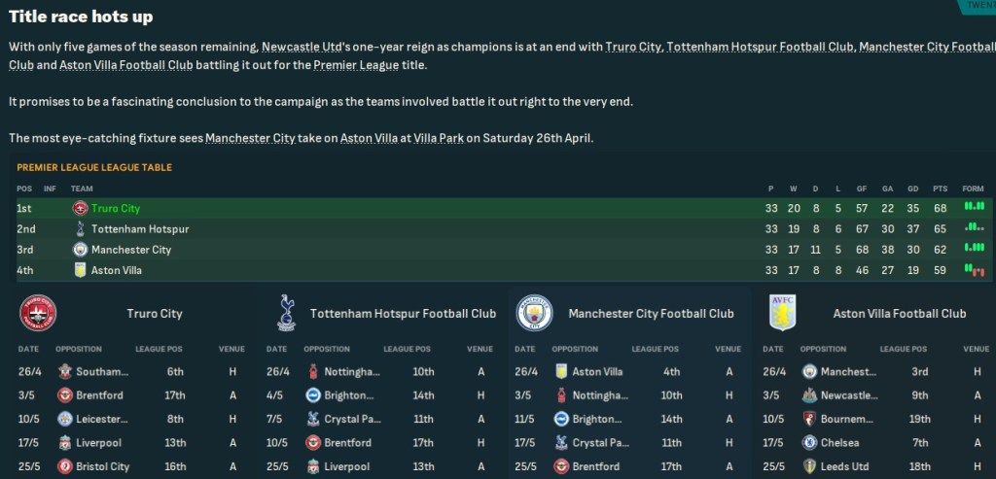Viewport: 996px width, 479px height.
Task: Click the PTS column header
Action: tap(940, 188)
